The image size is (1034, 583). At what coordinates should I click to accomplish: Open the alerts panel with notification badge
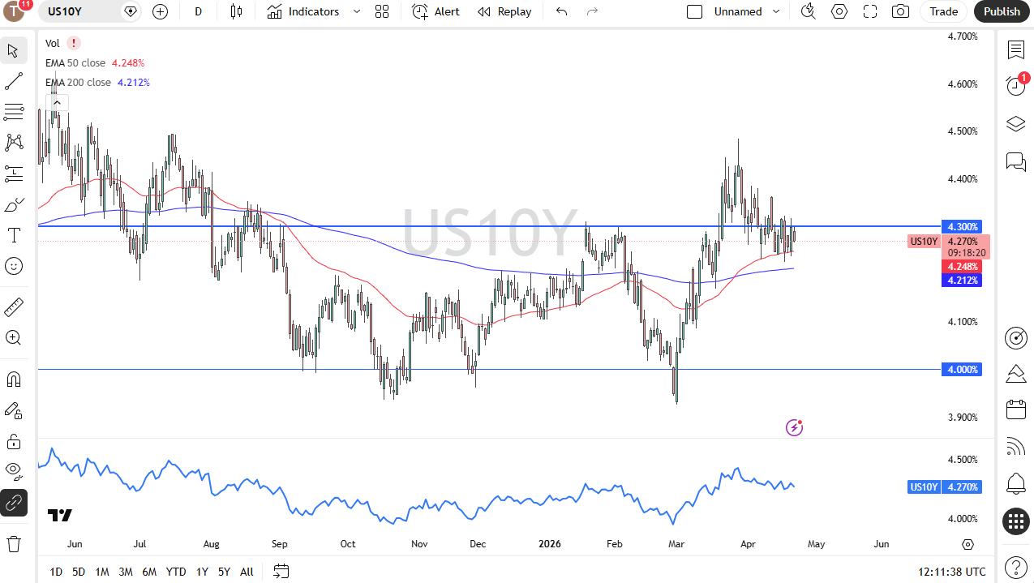tap(1016, 85)
